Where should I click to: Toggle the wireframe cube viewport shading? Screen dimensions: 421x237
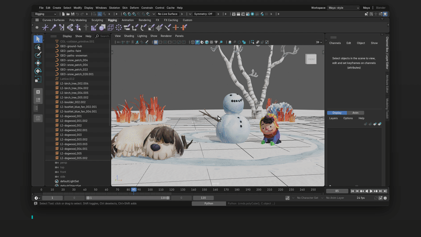[x=193, y=42]
